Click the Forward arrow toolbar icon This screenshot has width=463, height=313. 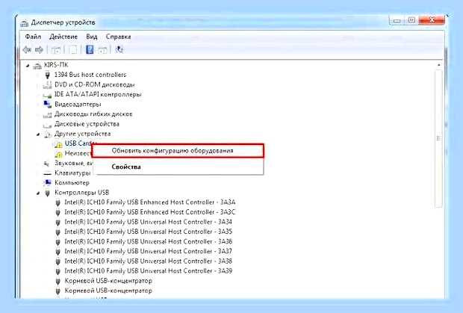39,49
